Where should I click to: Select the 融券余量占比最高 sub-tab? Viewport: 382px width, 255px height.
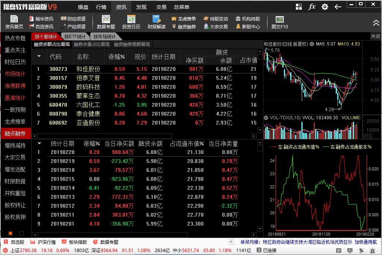click(92, 44)
